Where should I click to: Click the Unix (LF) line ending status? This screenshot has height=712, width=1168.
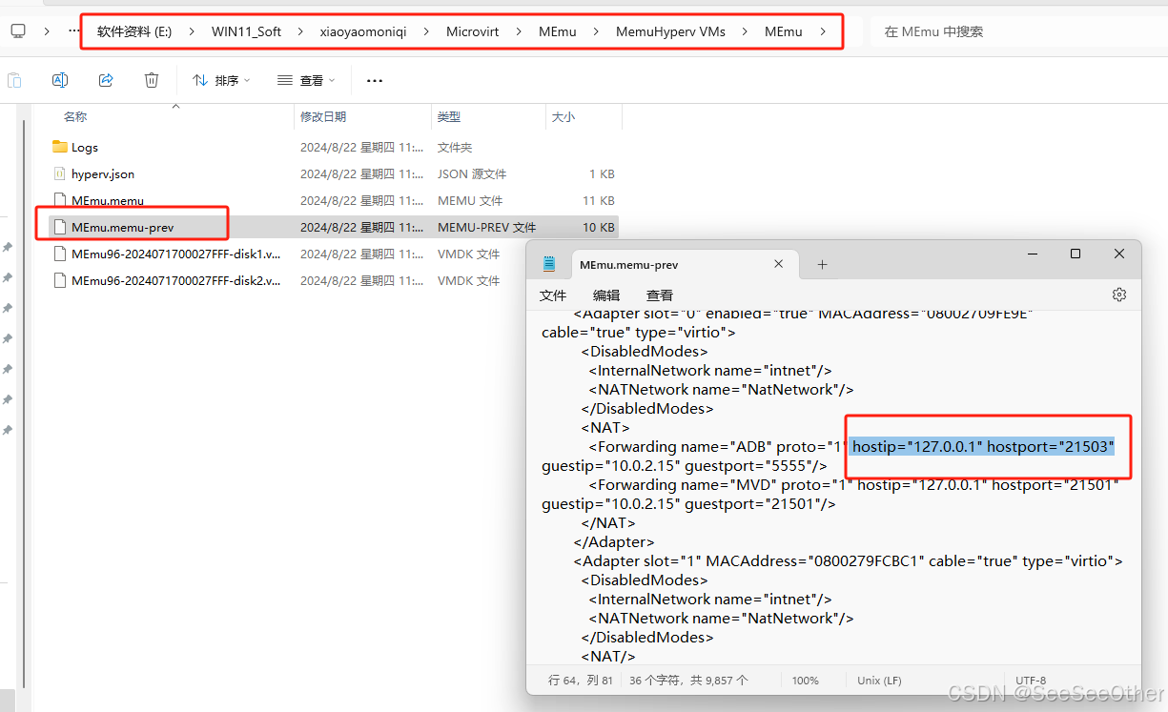(880, 681)
